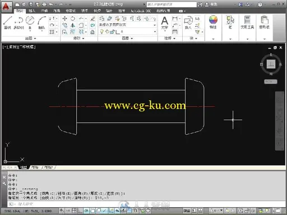Click the top face of the ViewCube
The height and width of the screenshot is (215, 287).
tap(271, 64)
